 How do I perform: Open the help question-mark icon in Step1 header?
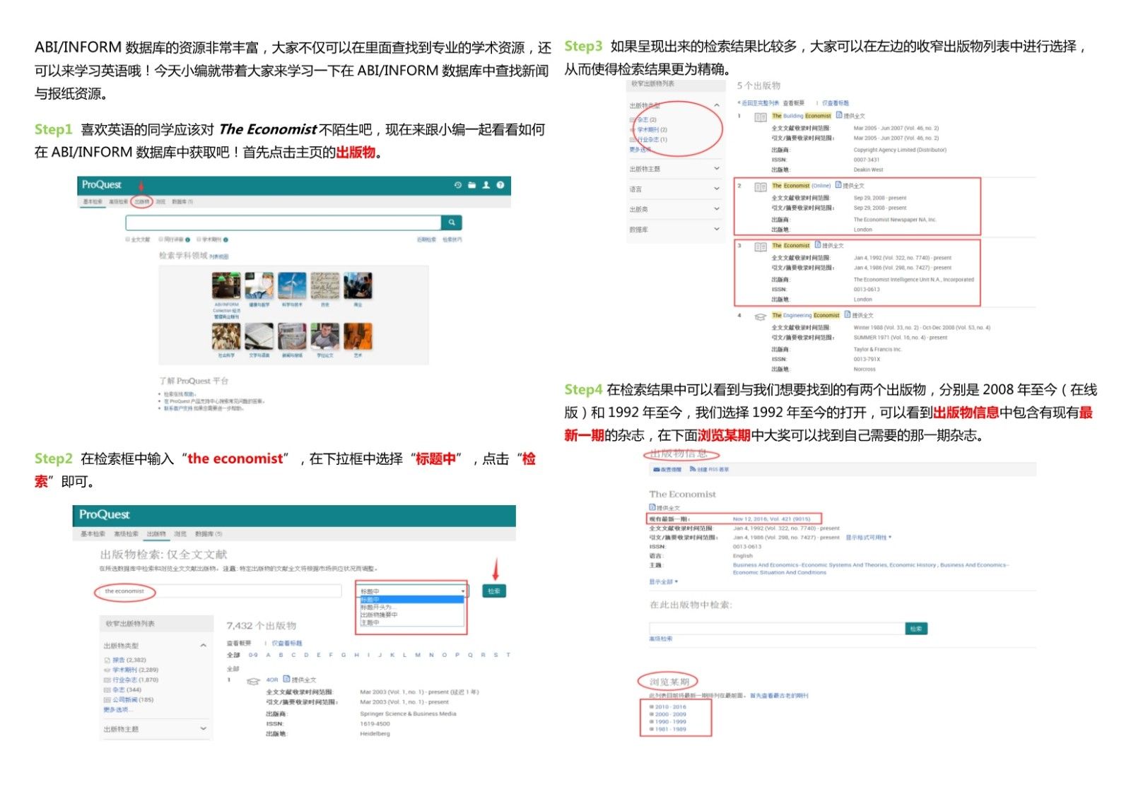point(500,185)
